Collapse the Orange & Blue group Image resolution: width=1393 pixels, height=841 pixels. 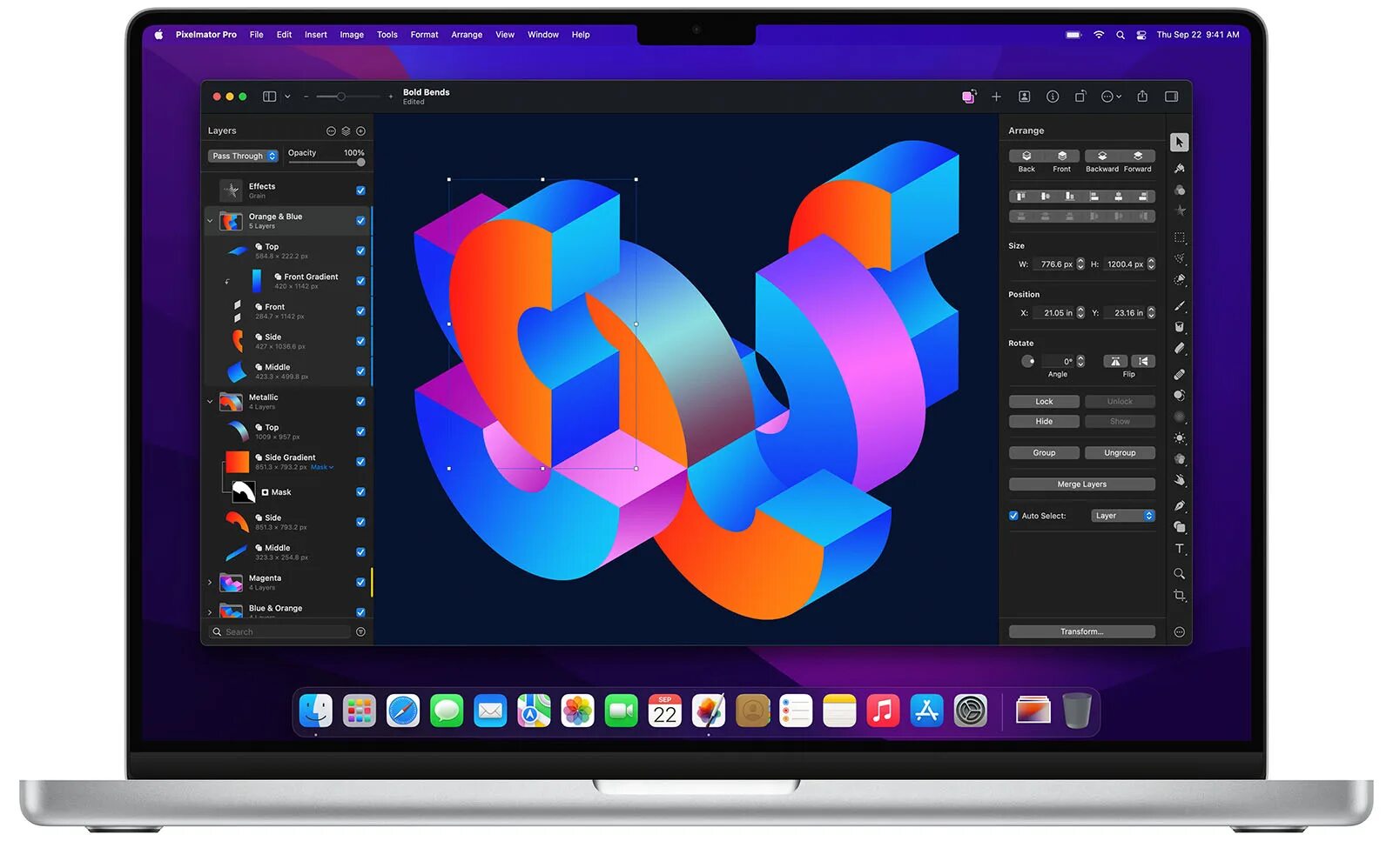coord(210,221)
